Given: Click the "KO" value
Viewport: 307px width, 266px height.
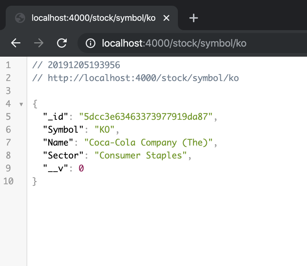Looking at the screenshot, I should pos(104,129).
